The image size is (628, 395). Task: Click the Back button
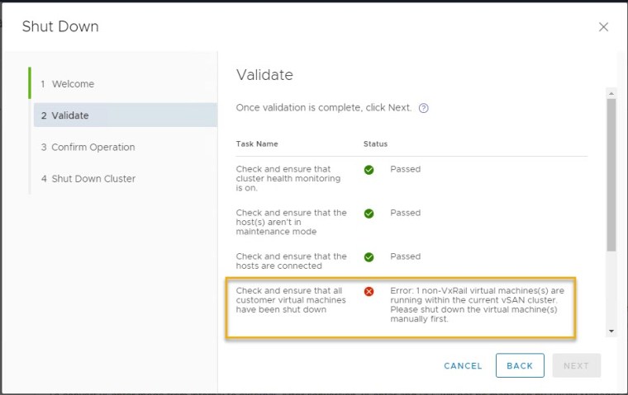(520, 365)
